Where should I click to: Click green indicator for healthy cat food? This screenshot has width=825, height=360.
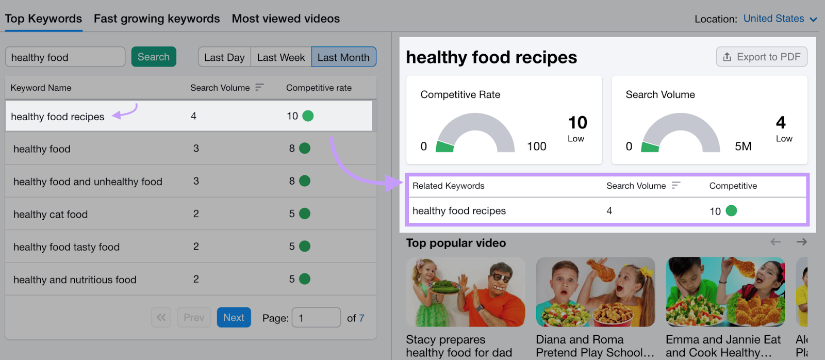[x=305, y=214]
